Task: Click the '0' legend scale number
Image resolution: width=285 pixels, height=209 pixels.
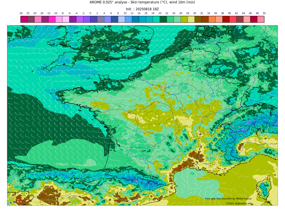Action: [90, 13]
